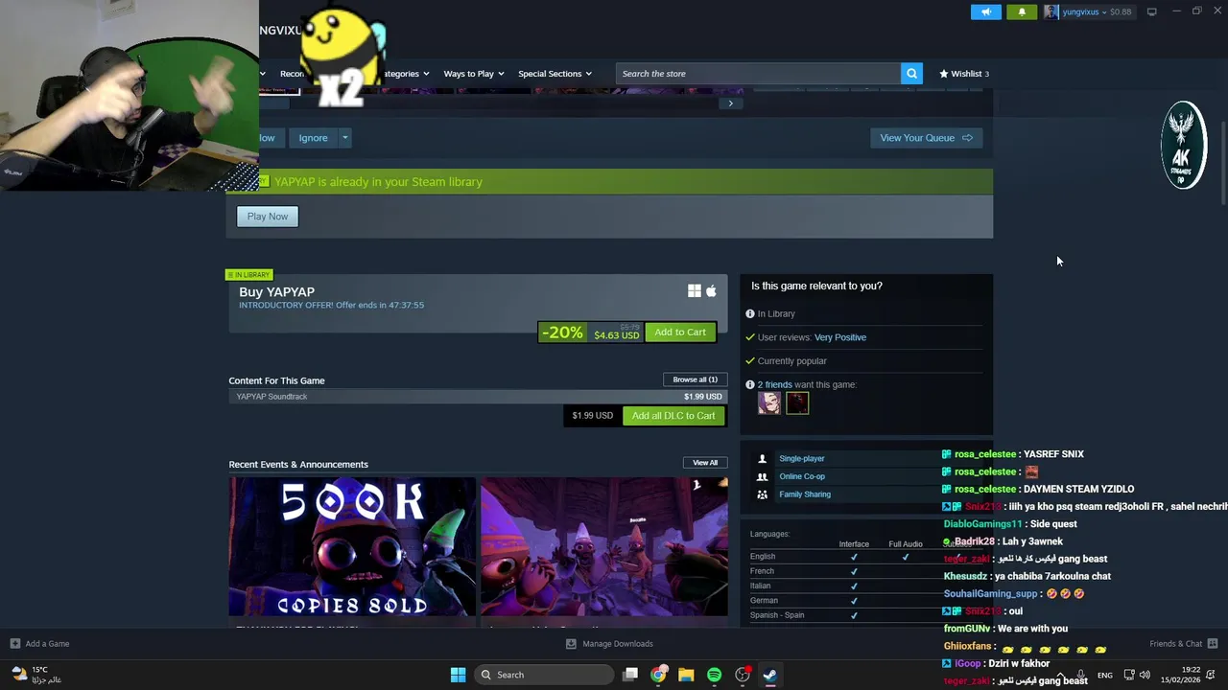Click the green Add to Cart button
This screenshot has height=690, width=1228.
pyautogui.click(x=680, y=333)
